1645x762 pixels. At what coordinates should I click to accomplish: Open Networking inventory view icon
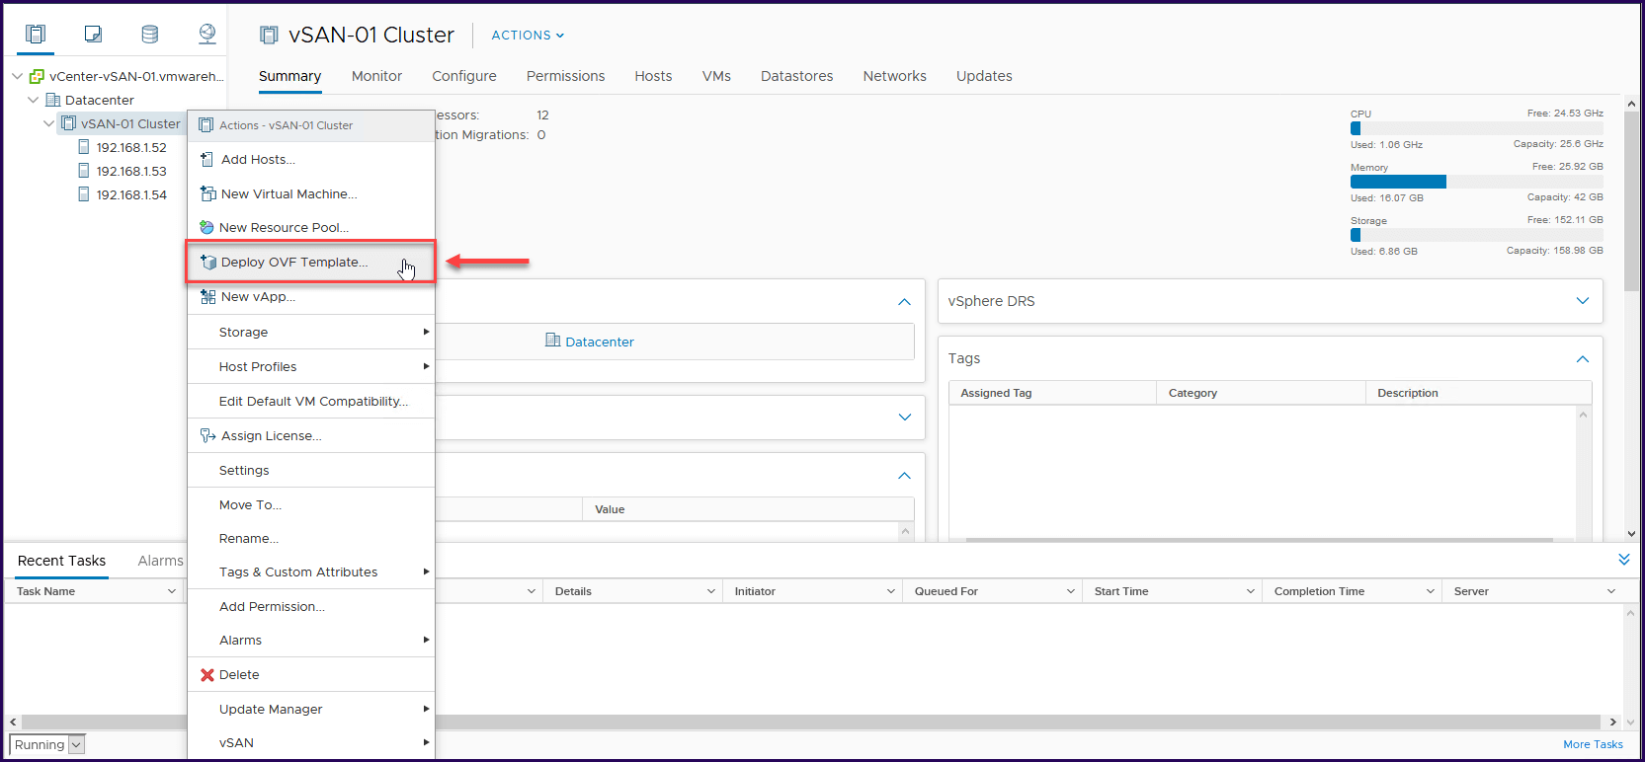207,35
